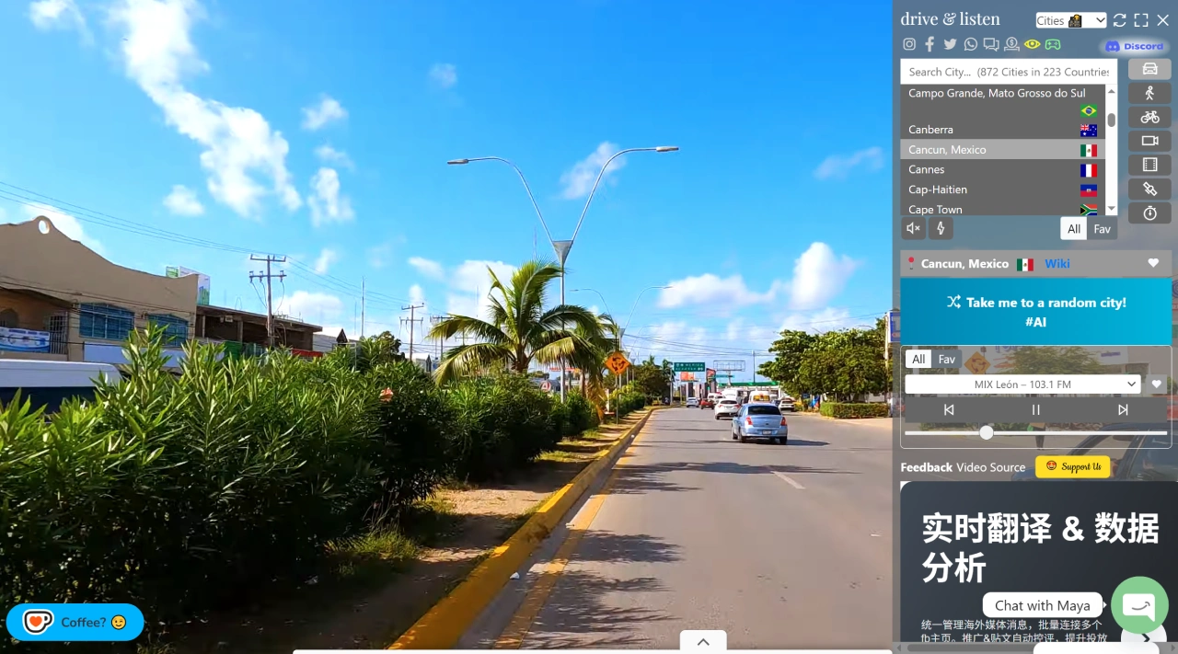Open the green gamepad icon

pyautogui.click(x=1053, y=44)
